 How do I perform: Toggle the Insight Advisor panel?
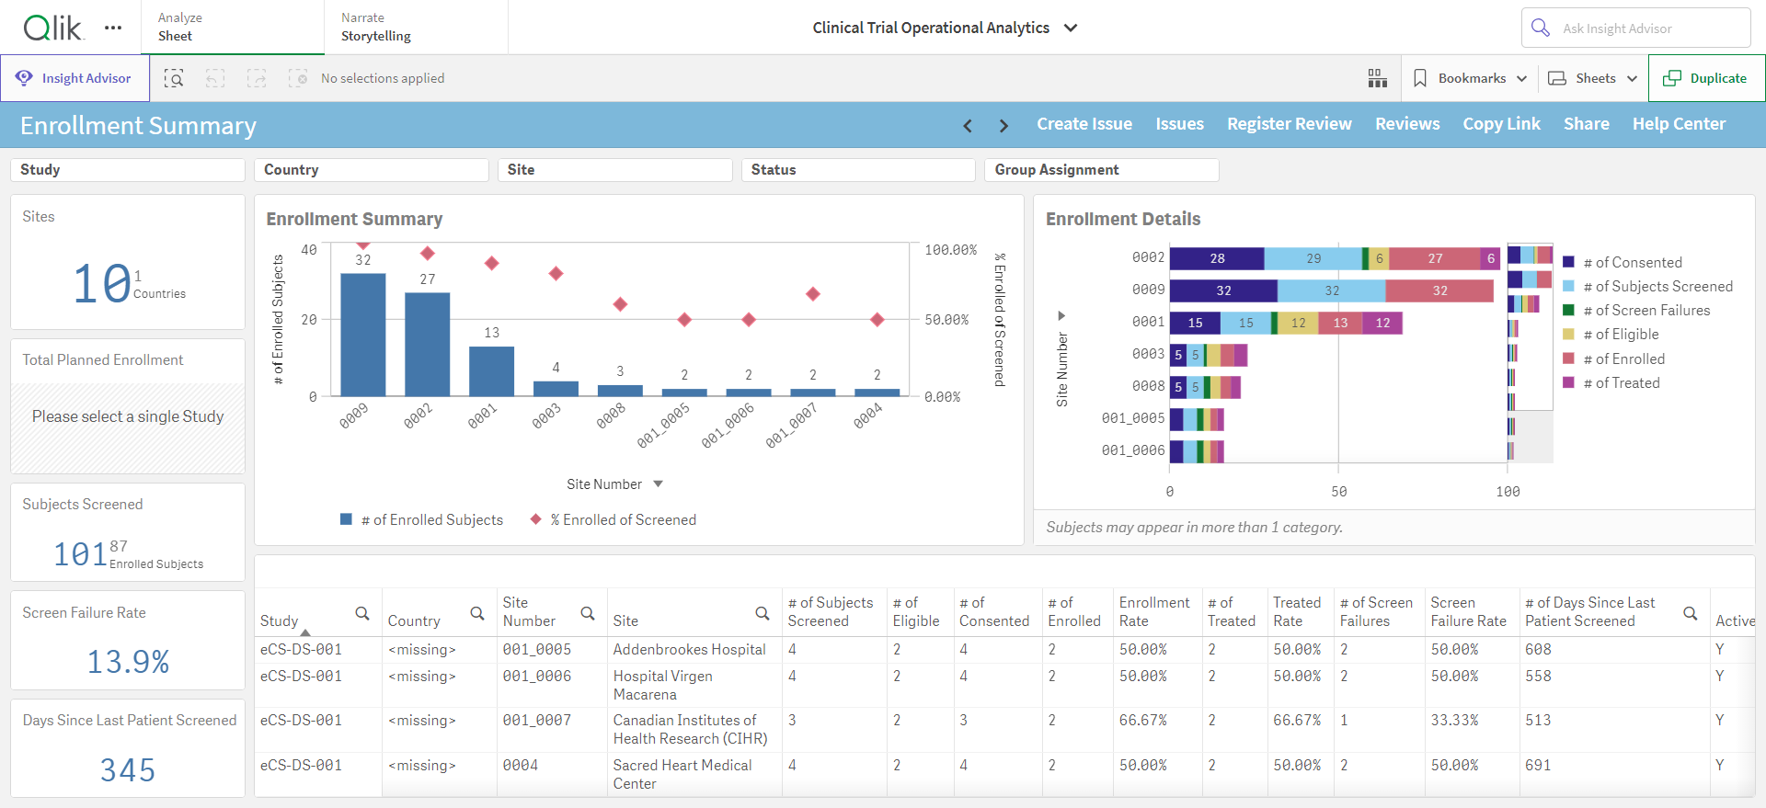[75, 78]
